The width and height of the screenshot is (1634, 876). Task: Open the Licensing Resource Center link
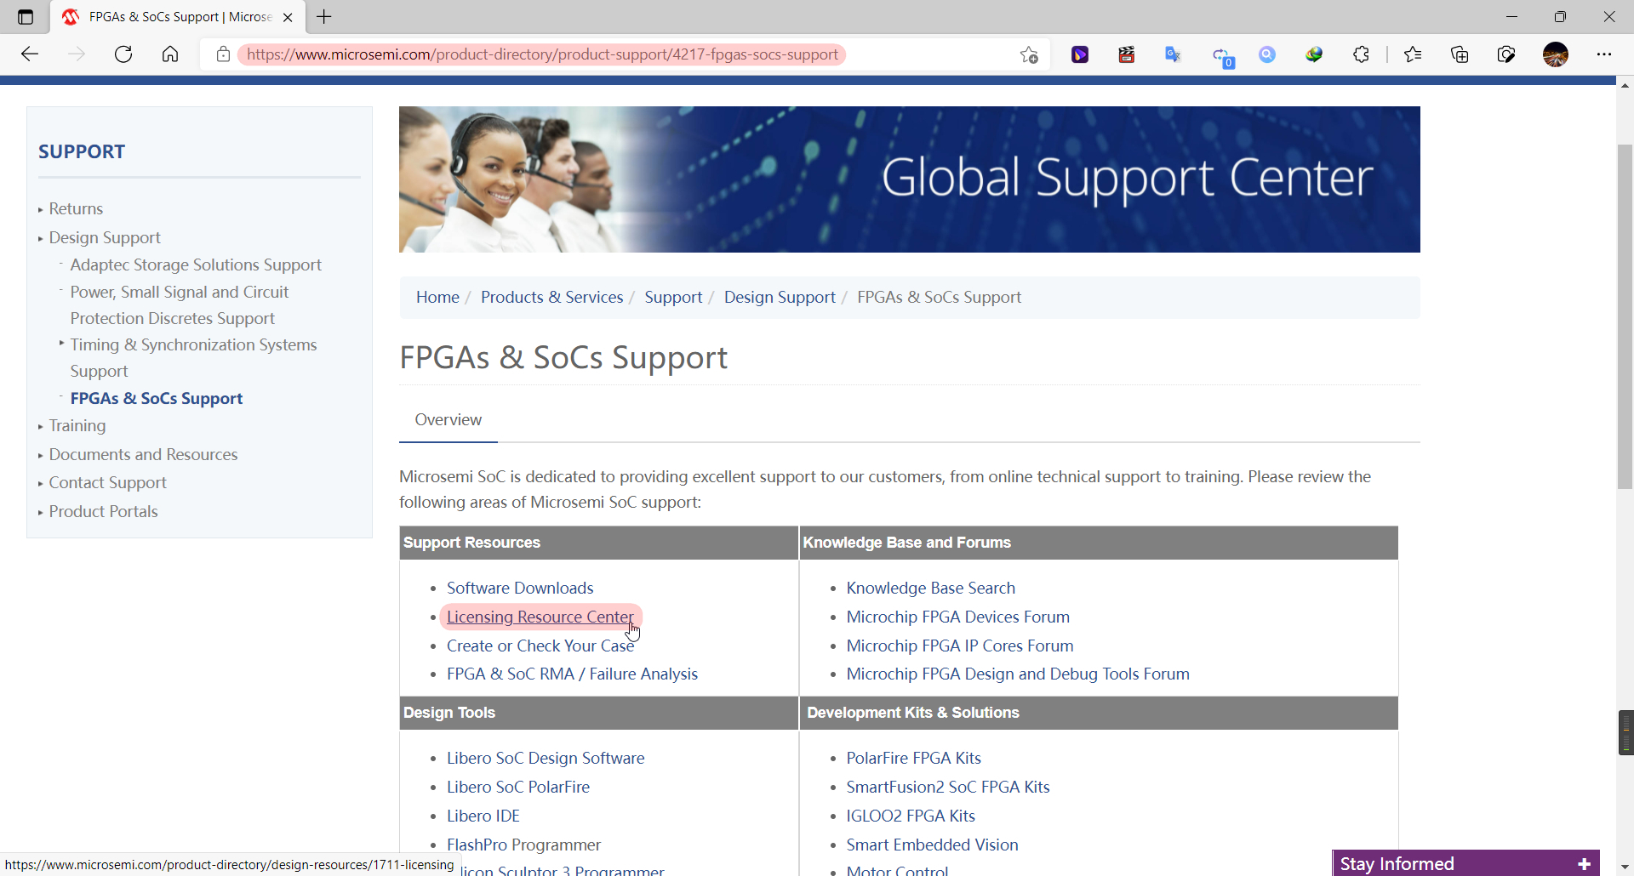(540, 617)
